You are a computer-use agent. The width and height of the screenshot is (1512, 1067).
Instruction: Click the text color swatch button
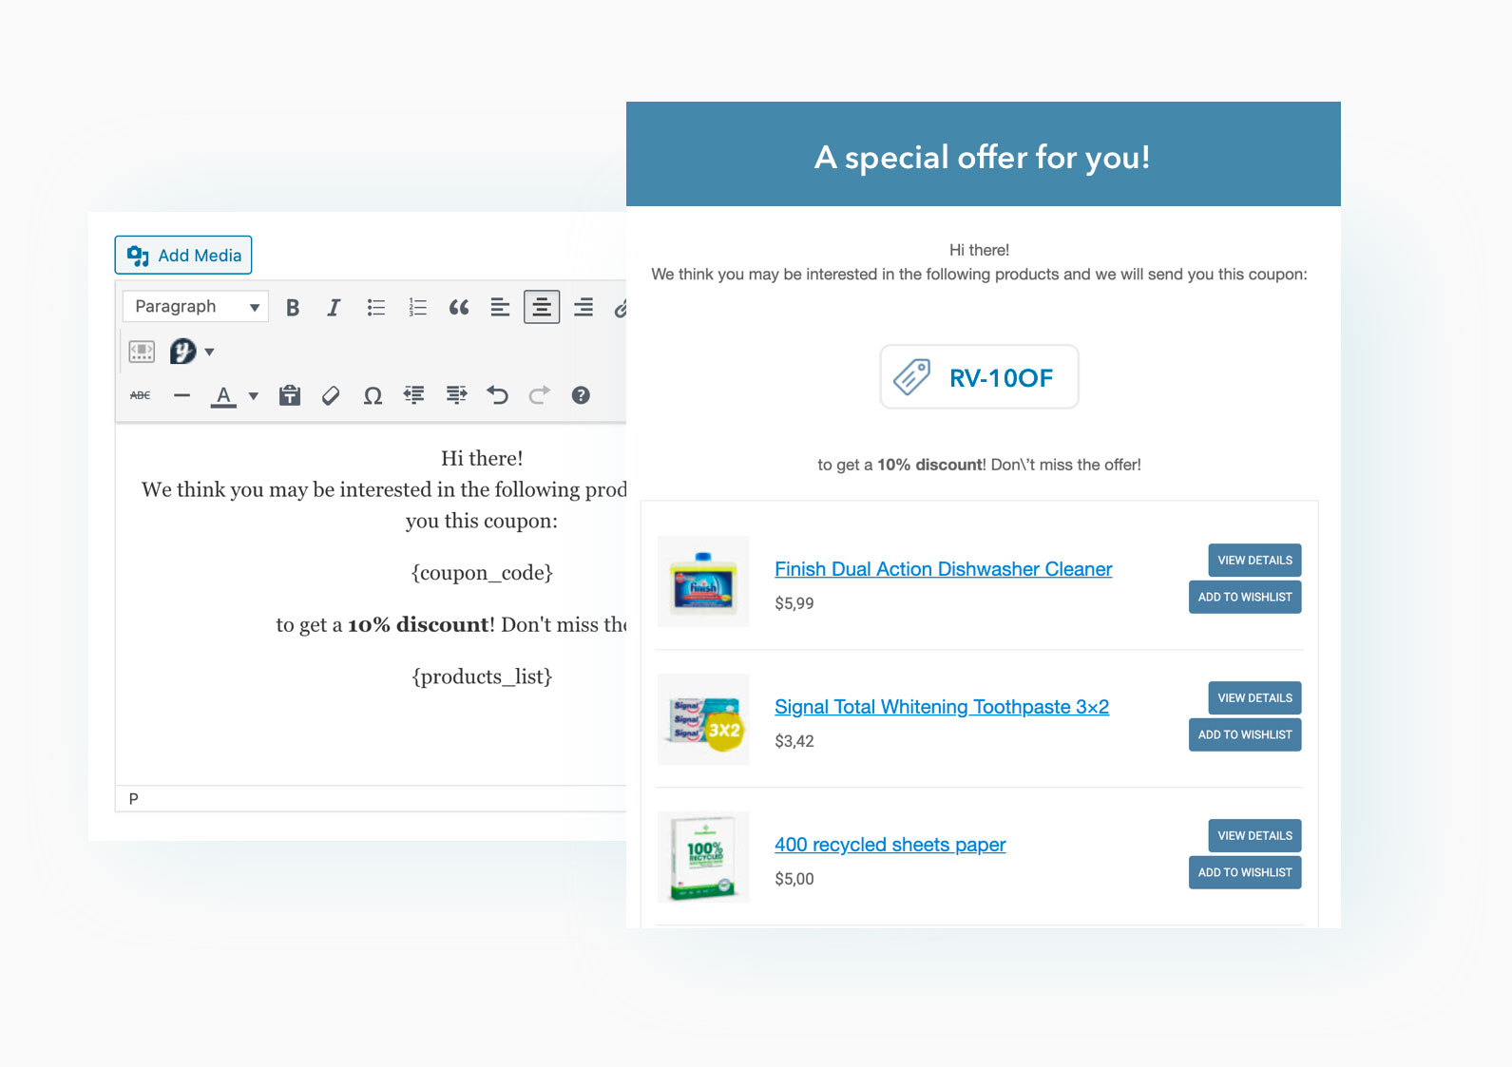point(223,396)
